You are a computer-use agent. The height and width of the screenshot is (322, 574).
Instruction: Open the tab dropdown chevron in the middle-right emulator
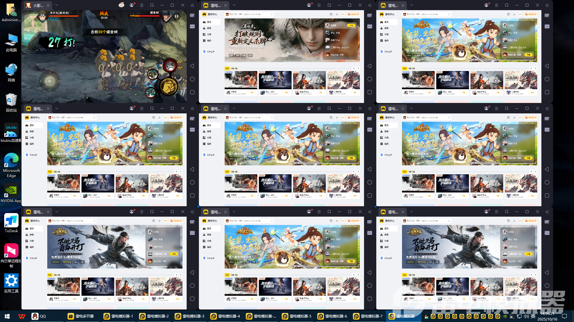click(412, 108)
